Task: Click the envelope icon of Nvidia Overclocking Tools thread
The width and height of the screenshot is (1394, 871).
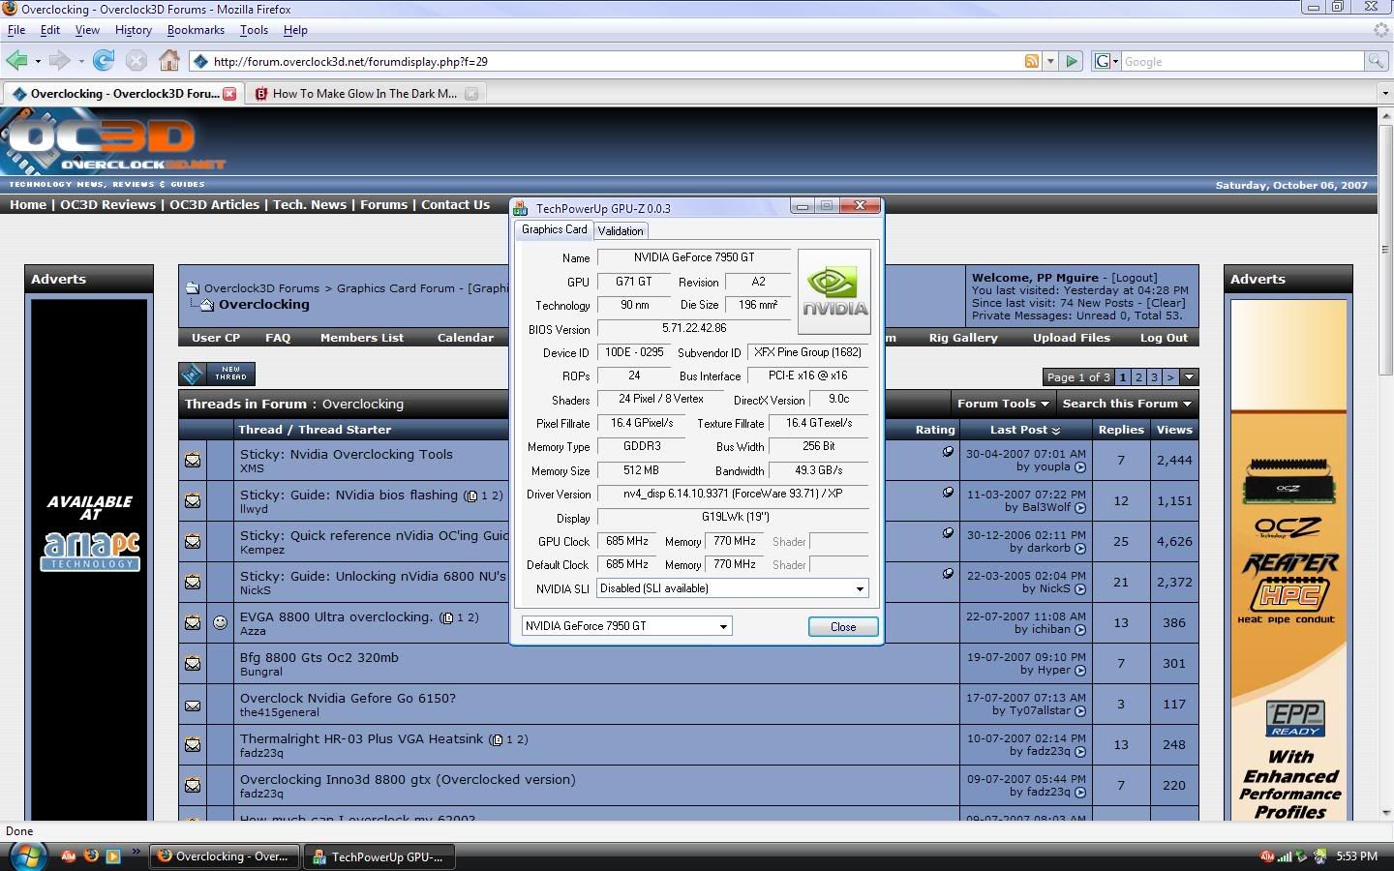Action: 193,461
